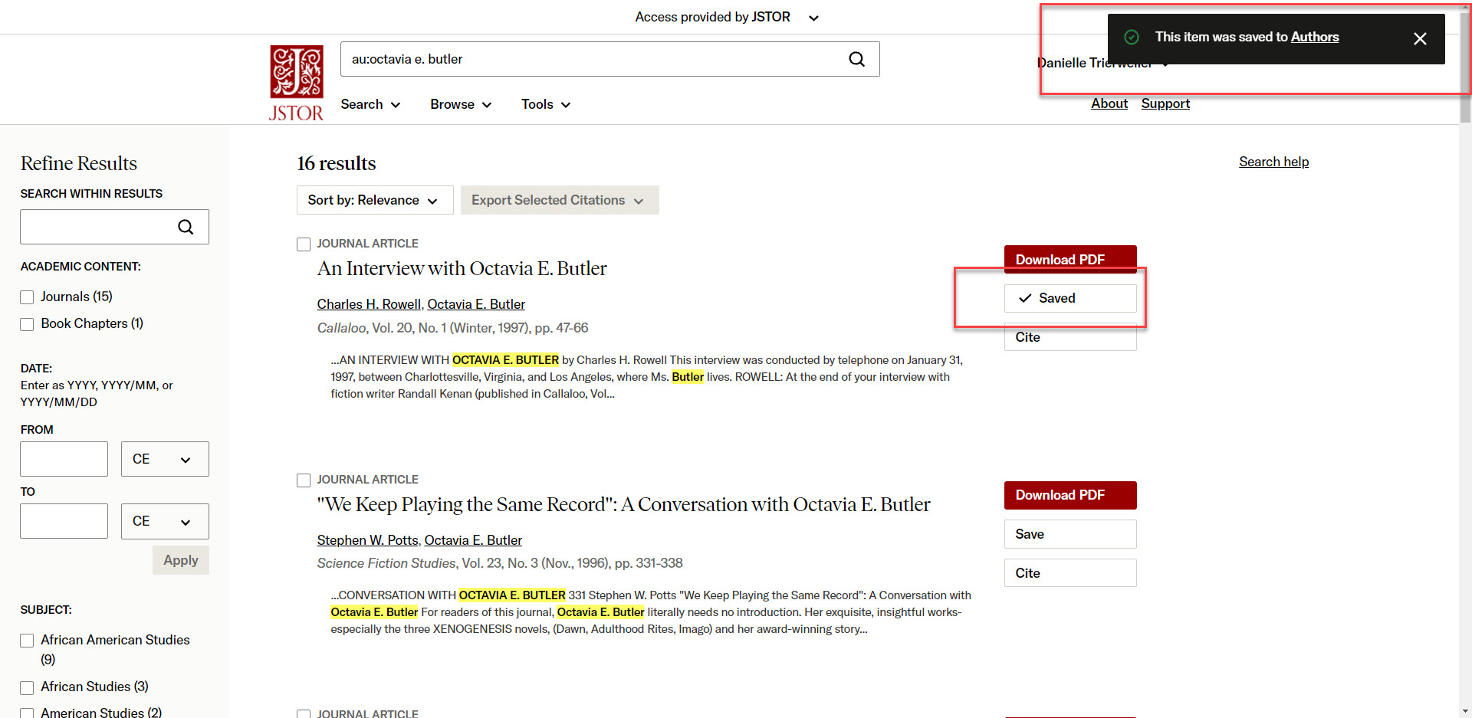Screen dimensions: 1472x718
Task: Open the Danielle user account dropdown
Action: [x=1102, y=63]
